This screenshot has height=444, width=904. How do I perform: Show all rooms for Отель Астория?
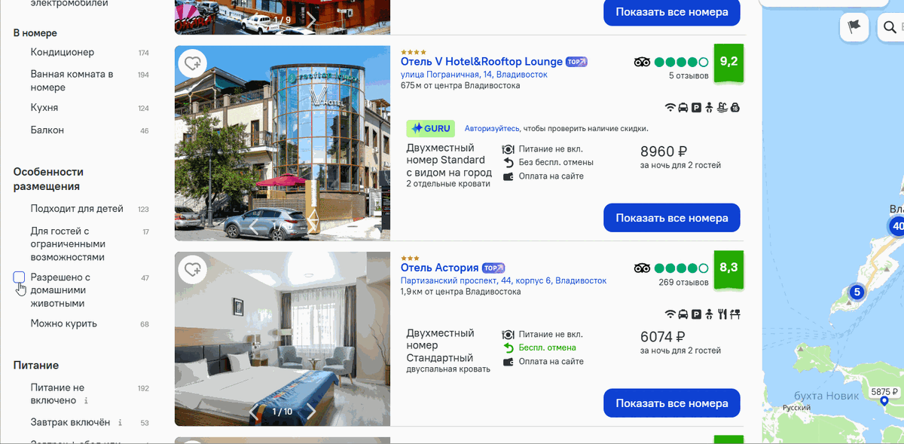coord(672,403)
